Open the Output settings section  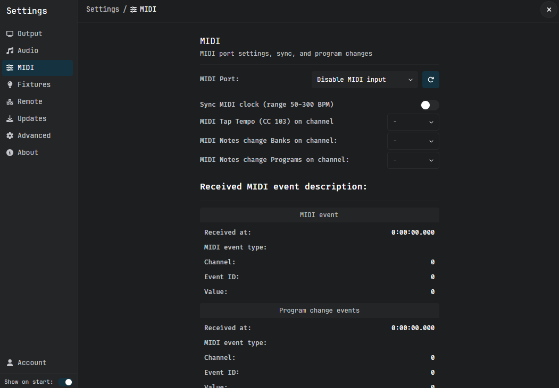click(x=37, y=34)
